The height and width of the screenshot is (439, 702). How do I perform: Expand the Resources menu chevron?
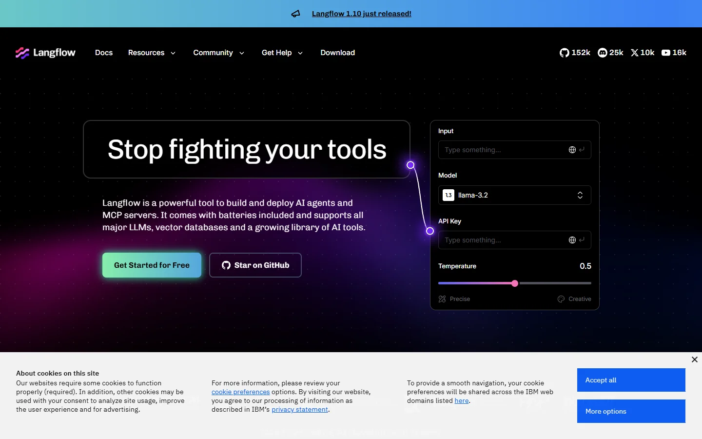173,53
